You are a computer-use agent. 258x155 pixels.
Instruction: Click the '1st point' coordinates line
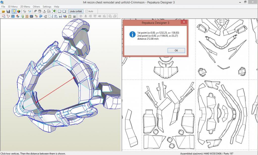point(158,33)
